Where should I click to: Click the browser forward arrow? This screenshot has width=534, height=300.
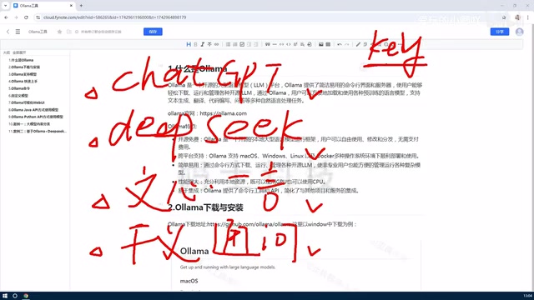tap(16, 17)
